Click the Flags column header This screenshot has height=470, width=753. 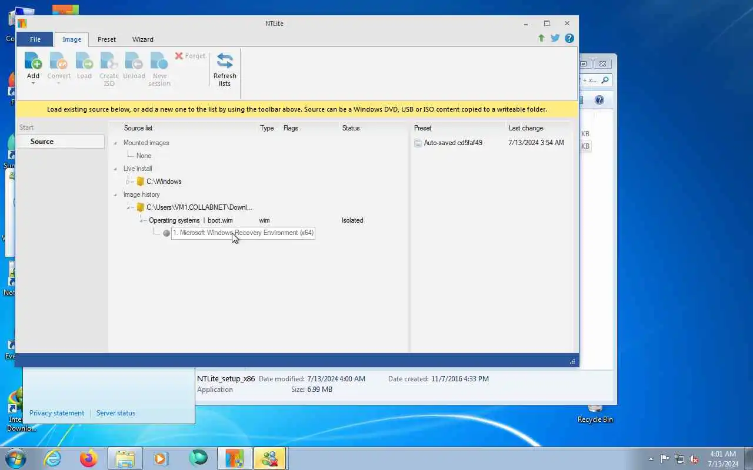pyautogui.click(x=291, y=128)
